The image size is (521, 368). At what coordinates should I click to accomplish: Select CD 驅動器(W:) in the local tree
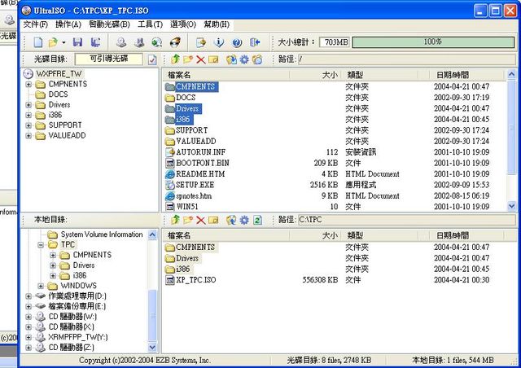click(x=72, y=317)
